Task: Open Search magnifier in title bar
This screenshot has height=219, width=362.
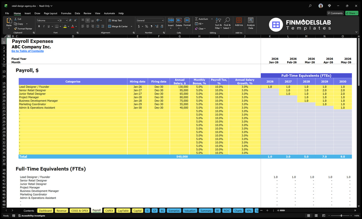Action: [x=310, y=6]
